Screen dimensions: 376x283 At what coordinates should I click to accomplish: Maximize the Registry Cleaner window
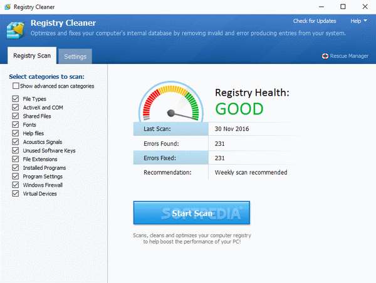tap(342, 7)
